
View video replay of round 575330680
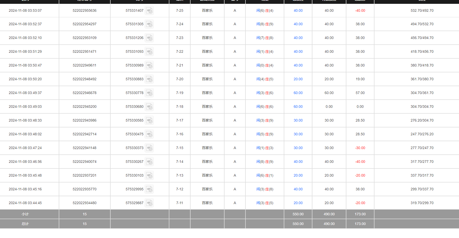pos(149,107)
